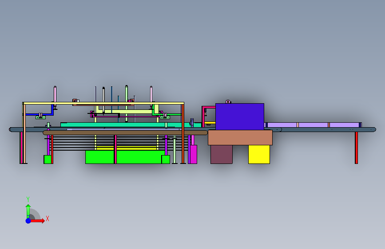Viewport: 385px width, 249px height.
Task: Select the light pink upright cylinder at left
Action: click(x=55, y=94)
